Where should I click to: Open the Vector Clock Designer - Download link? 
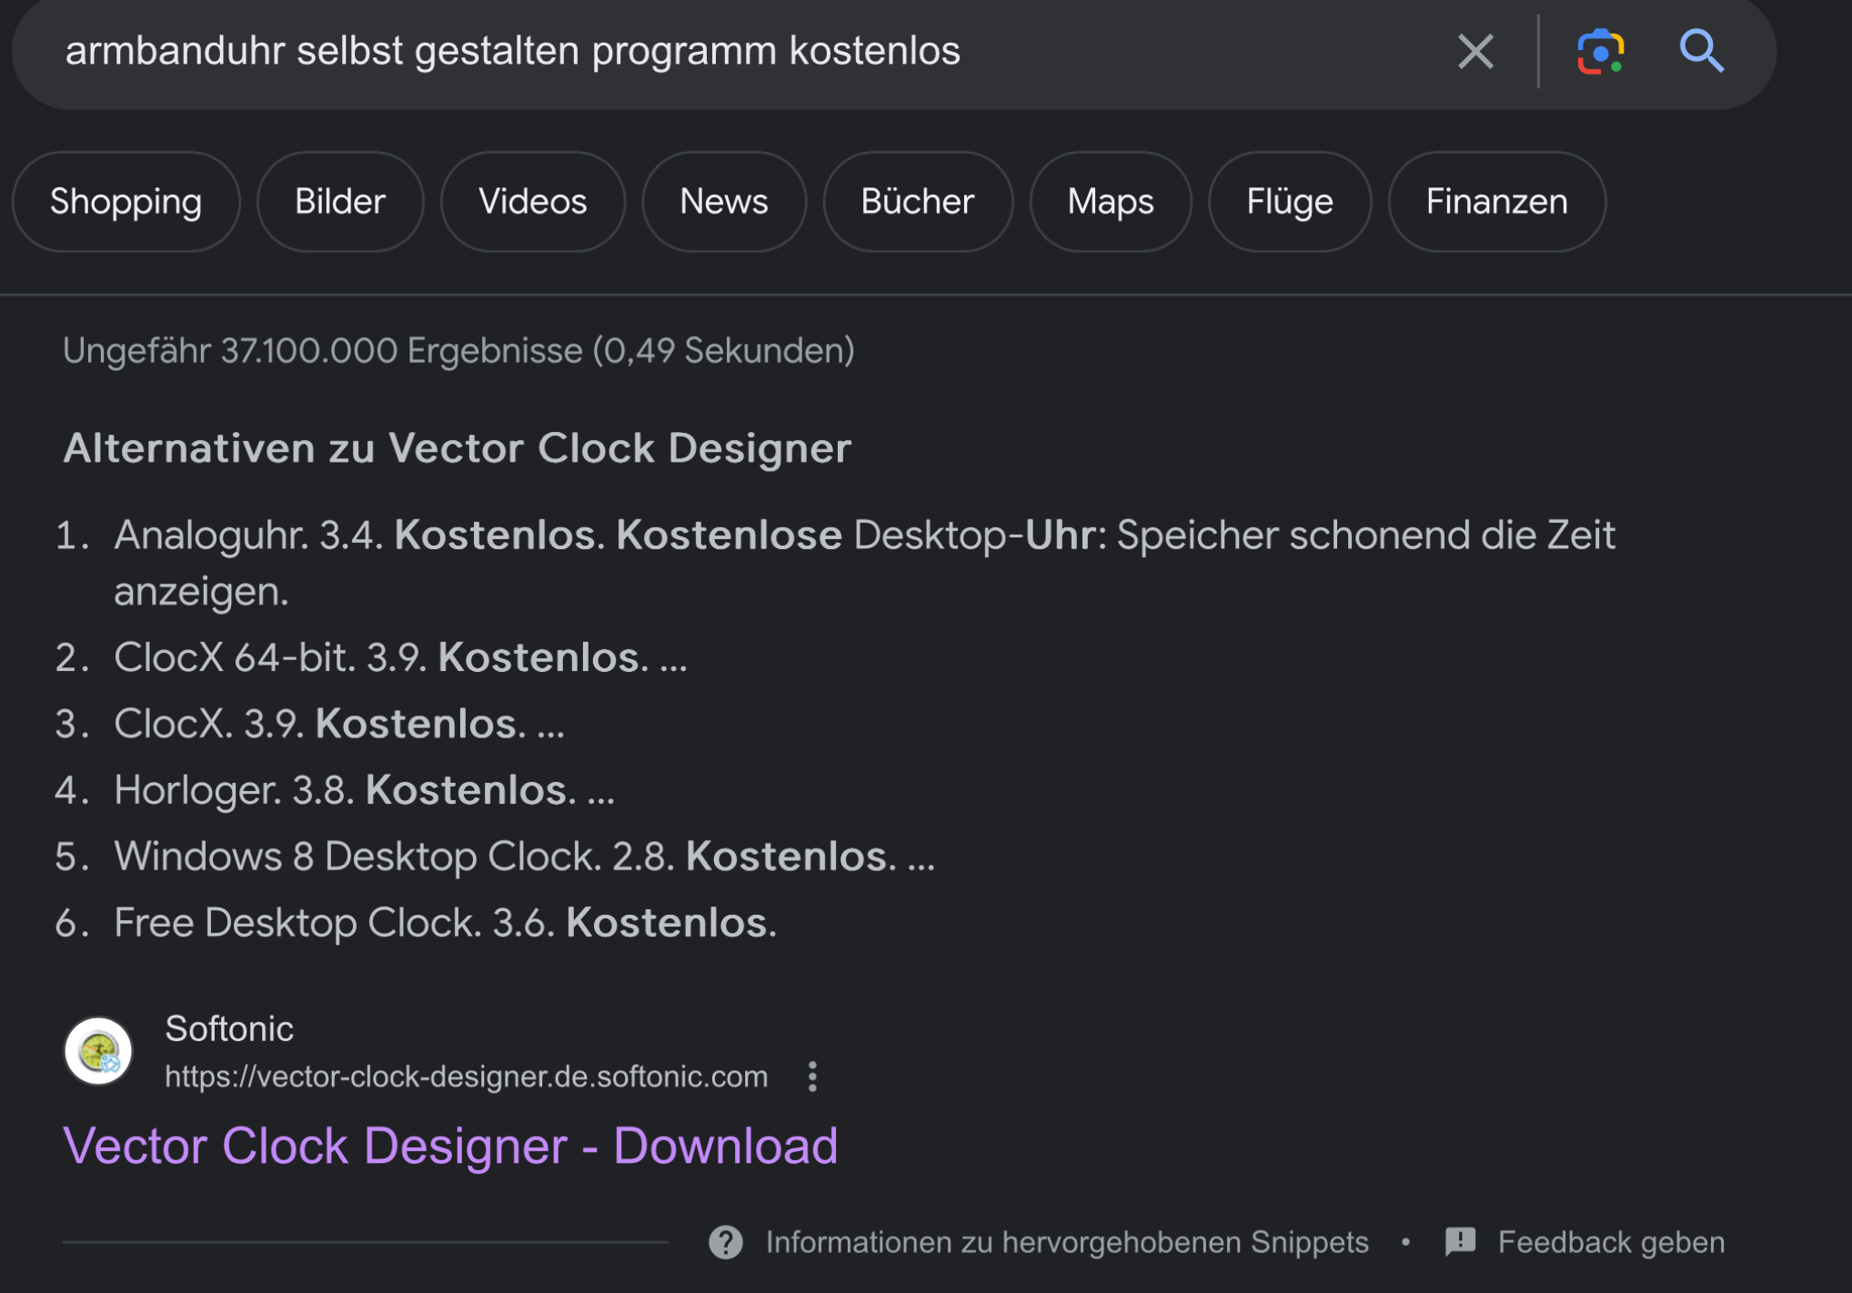pos(450,1146)
